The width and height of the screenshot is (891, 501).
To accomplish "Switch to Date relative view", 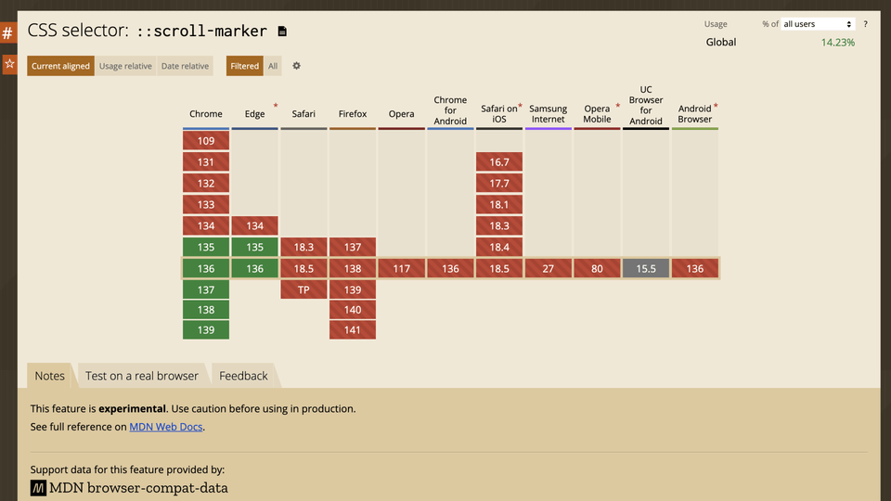I will pyautogui.click(x=185, y=66).
